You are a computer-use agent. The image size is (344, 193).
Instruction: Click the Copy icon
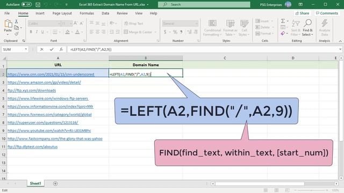(16, 27)
